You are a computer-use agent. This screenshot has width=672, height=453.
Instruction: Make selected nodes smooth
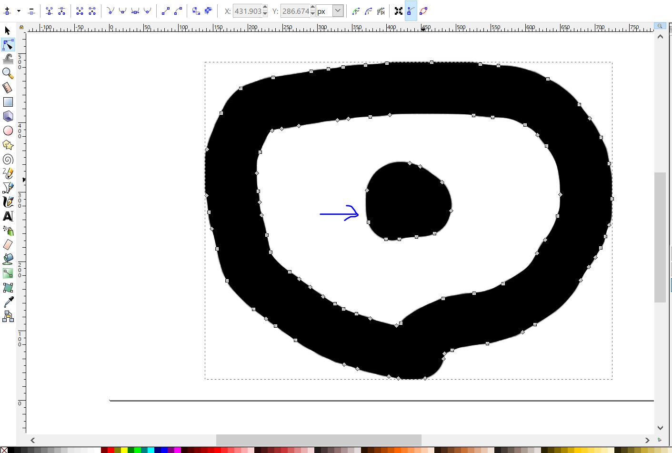[x=122, y=11]
